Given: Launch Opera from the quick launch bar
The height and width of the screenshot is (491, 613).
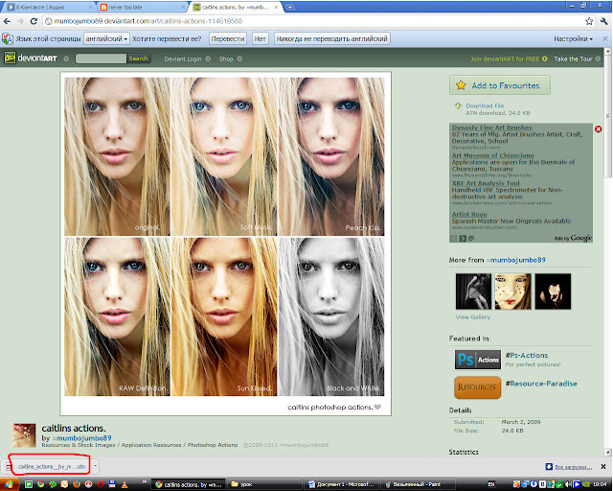Looking at the screenshot, I should (101, 484).
